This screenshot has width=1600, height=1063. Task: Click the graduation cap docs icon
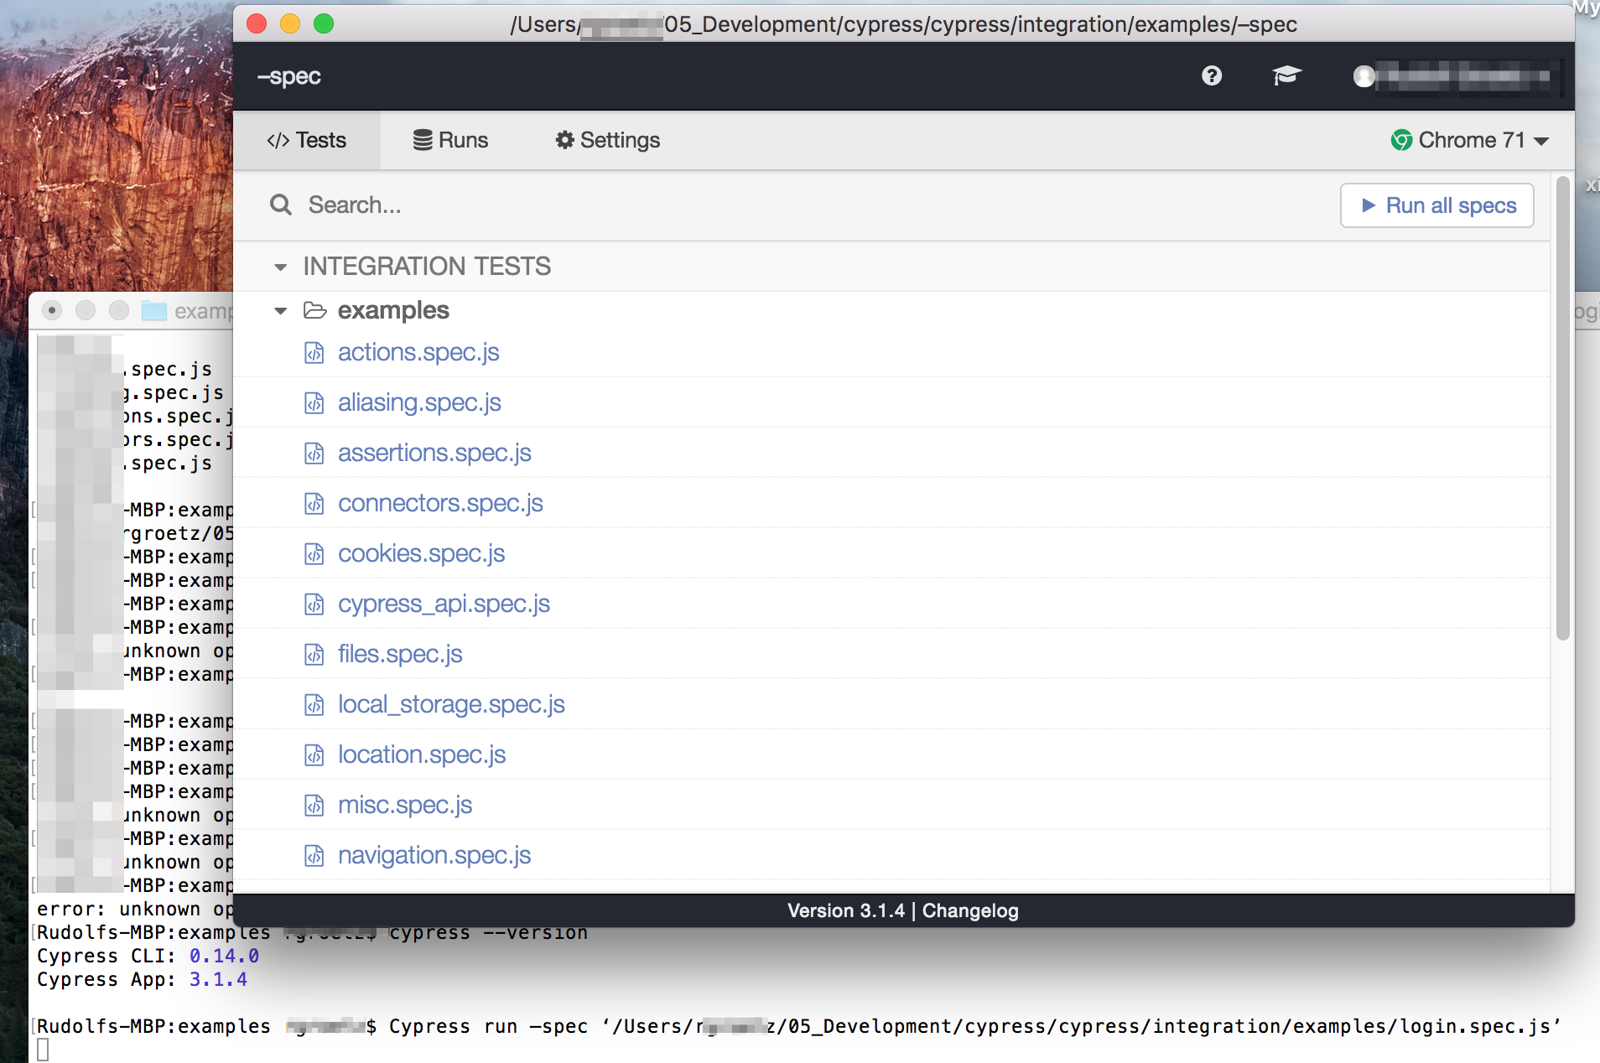(1286, 75)
